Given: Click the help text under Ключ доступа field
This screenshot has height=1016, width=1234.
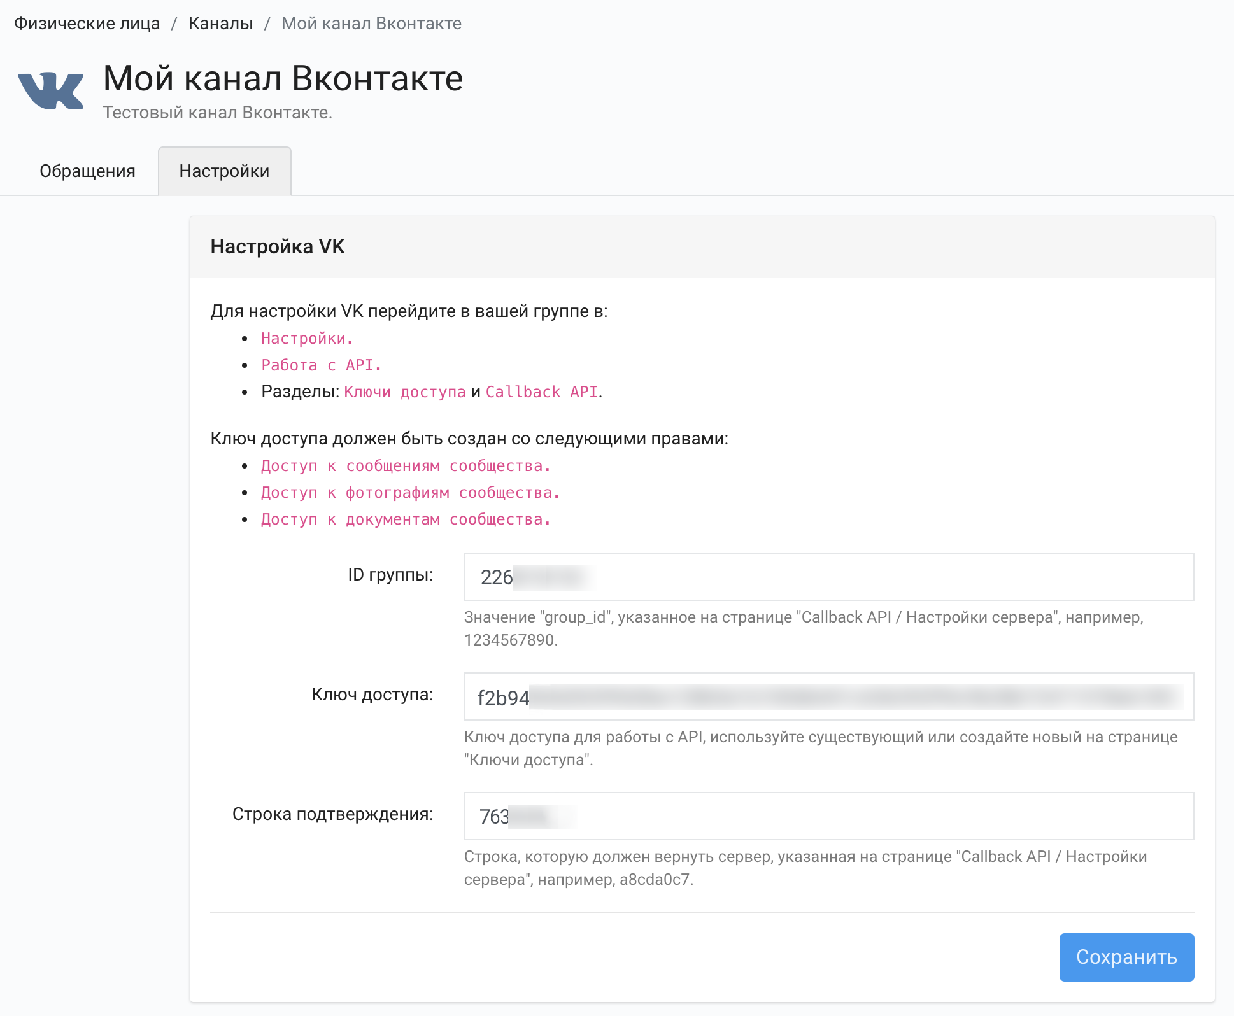Looking at the screenshot, I should click(x=821, y=748).
